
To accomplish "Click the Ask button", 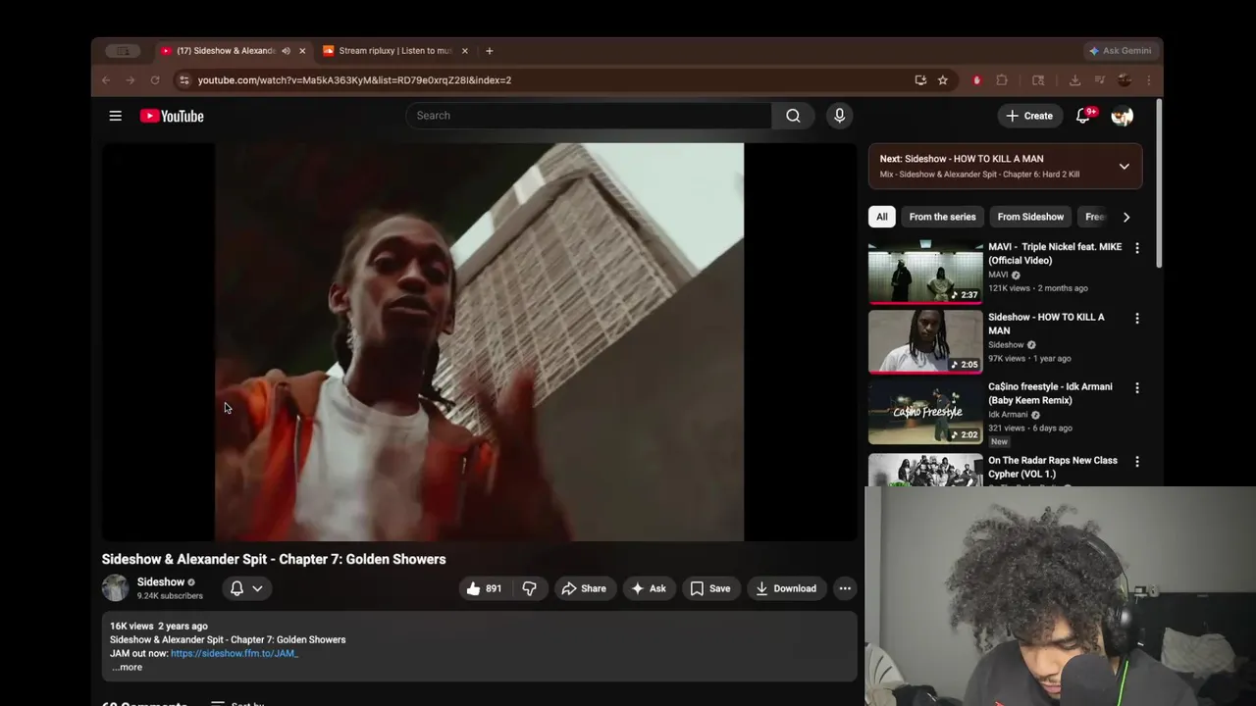I will [649, 588].
